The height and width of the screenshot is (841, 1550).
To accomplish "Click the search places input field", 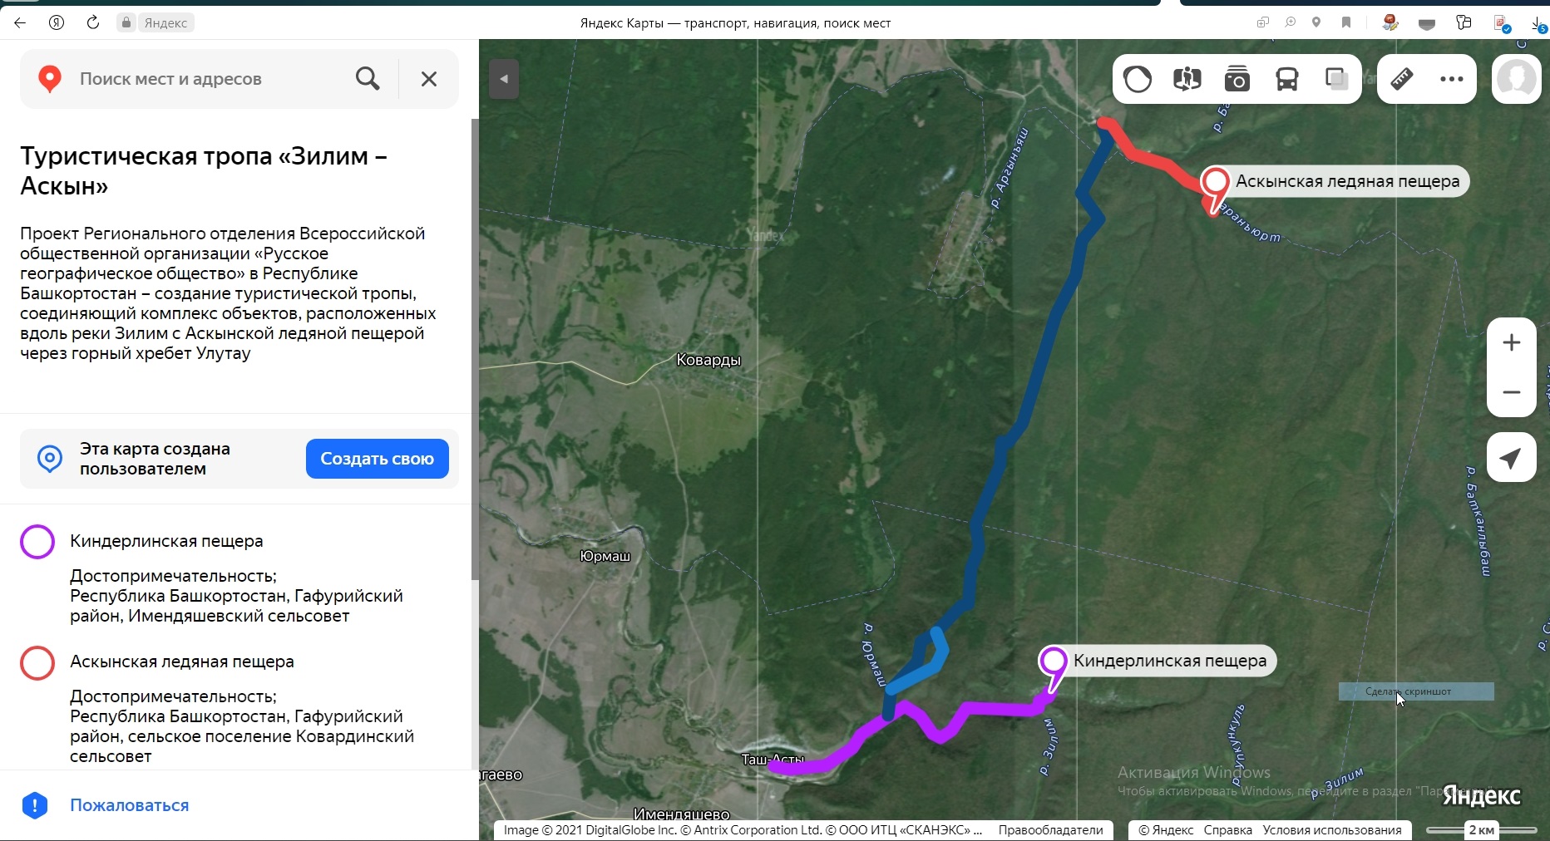I will coord(208,79).
